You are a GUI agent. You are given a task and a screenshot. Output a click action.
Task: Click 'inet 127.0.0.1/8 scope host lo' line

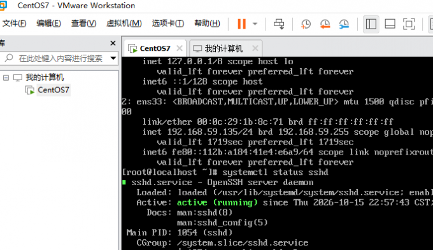click(218, 62)
